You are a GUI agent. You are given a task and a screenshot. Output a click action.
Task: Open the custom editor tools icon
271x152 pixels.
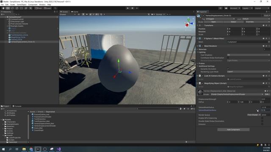(30, 8)
